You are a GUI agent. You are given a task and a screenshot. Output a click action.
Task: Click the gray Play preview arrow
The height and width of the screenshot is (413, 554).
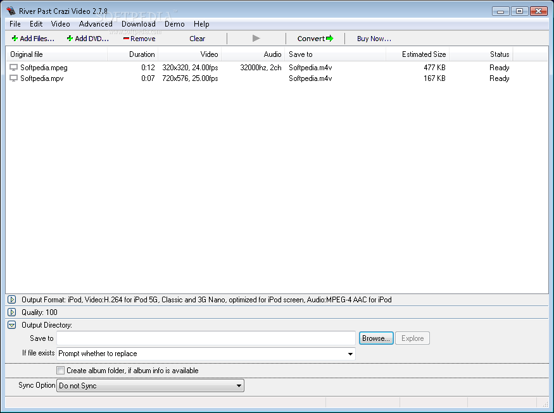point(256,38)
